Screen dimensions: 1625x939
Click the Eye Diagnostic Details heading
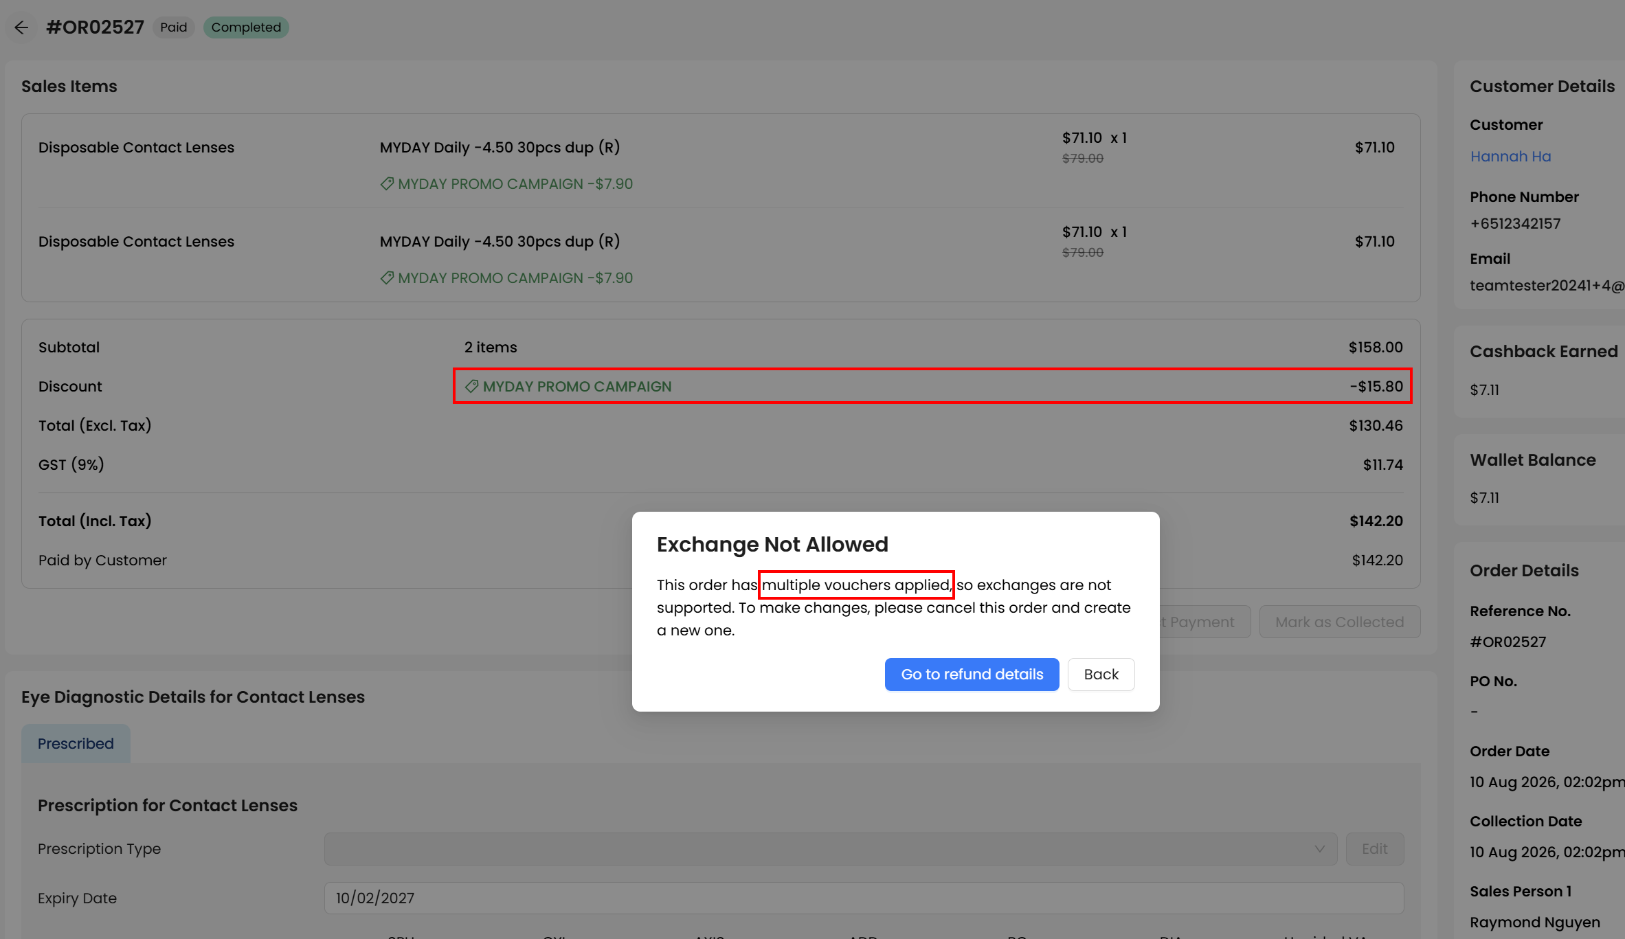click(193, 697)
